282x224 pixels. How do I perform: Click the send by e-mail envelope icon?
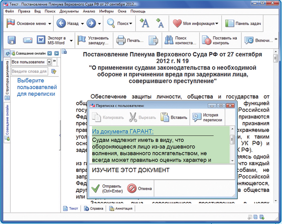(x=28, y=40)
